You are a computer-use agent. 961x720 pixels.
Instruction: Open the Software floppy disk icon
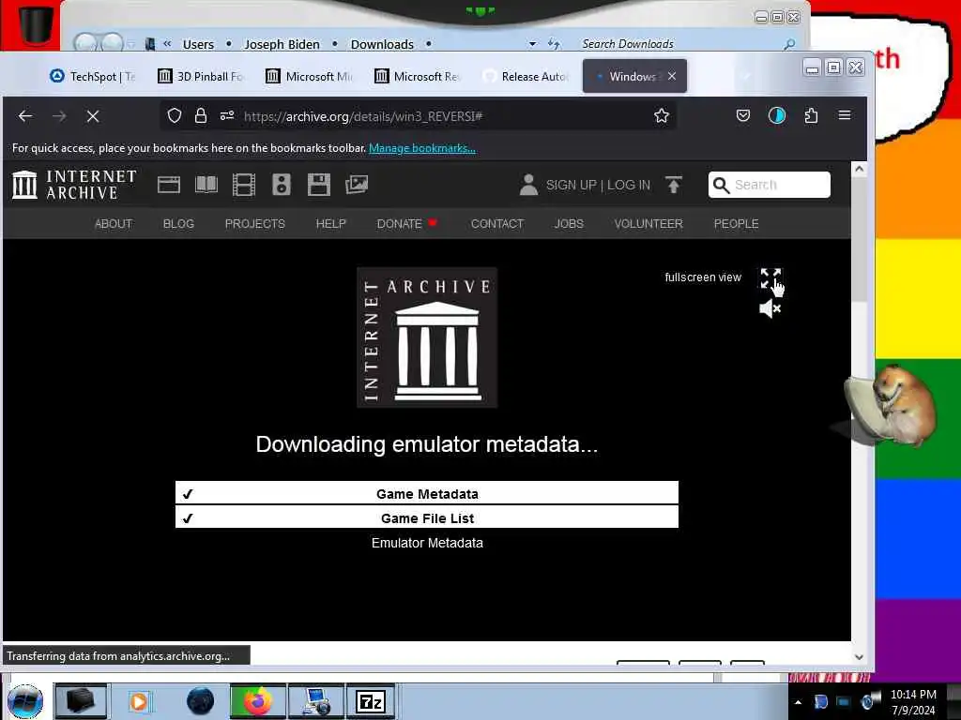[319, 185]
